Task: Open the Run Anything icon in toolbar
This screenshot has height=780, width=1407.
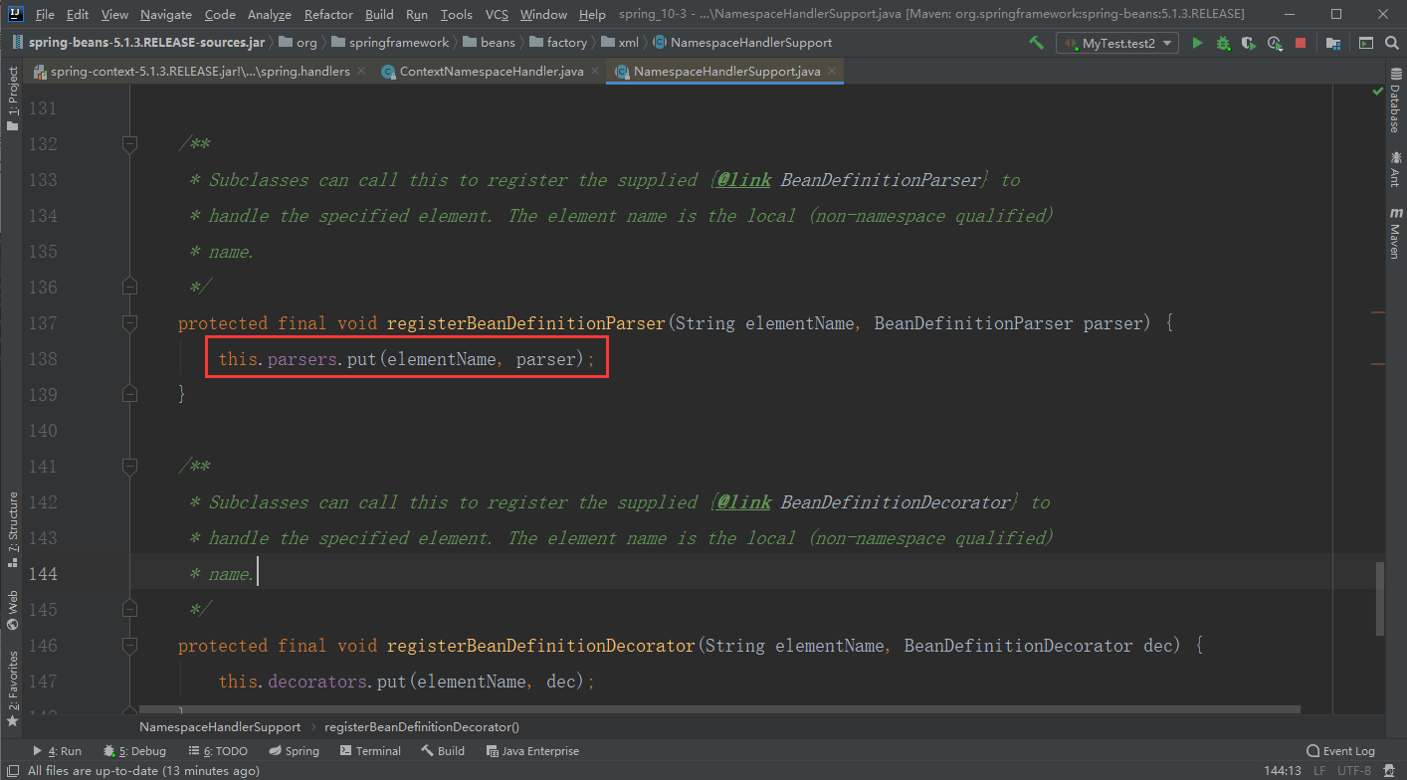Action: tap(1366, 43)
